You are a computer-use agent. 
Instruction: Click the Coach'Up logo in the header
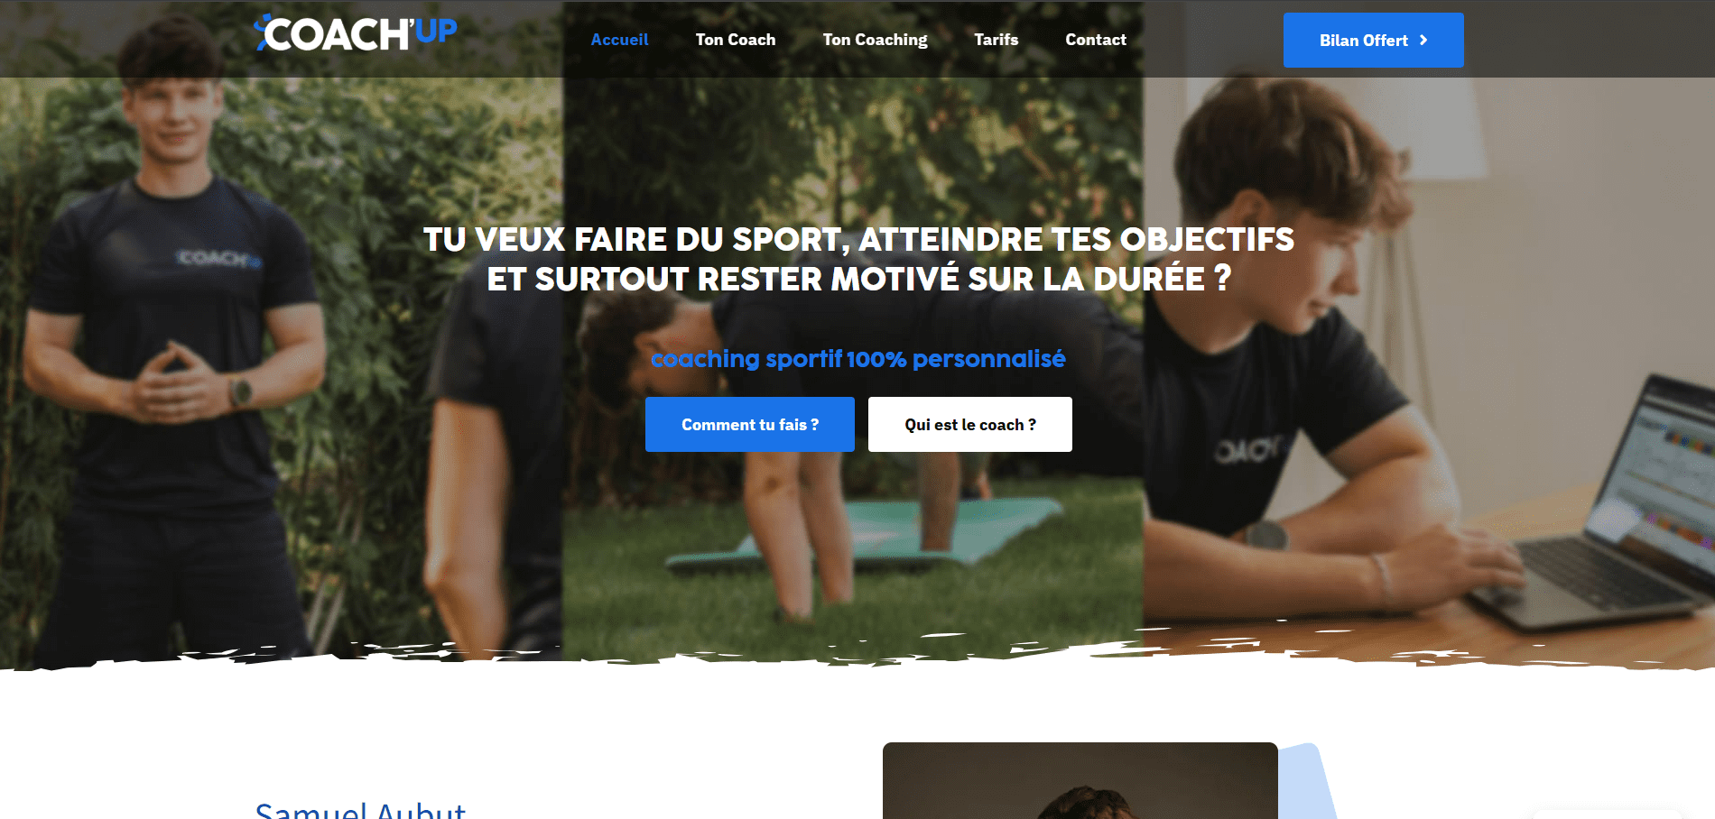coord(356,33)
